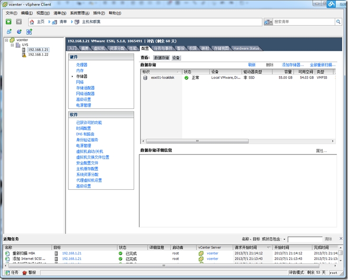Viewport: 348px width, 280px height.
Task: Click the inventory (清单) breadcrumb icon
Action: point(54,22)
